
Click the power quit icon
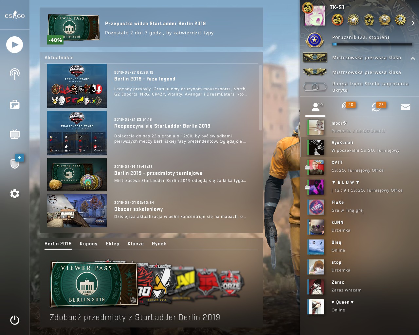[15, 320]
